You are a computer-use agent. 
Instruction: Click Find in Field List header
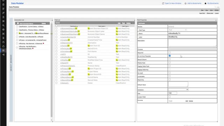pos(124,23)
